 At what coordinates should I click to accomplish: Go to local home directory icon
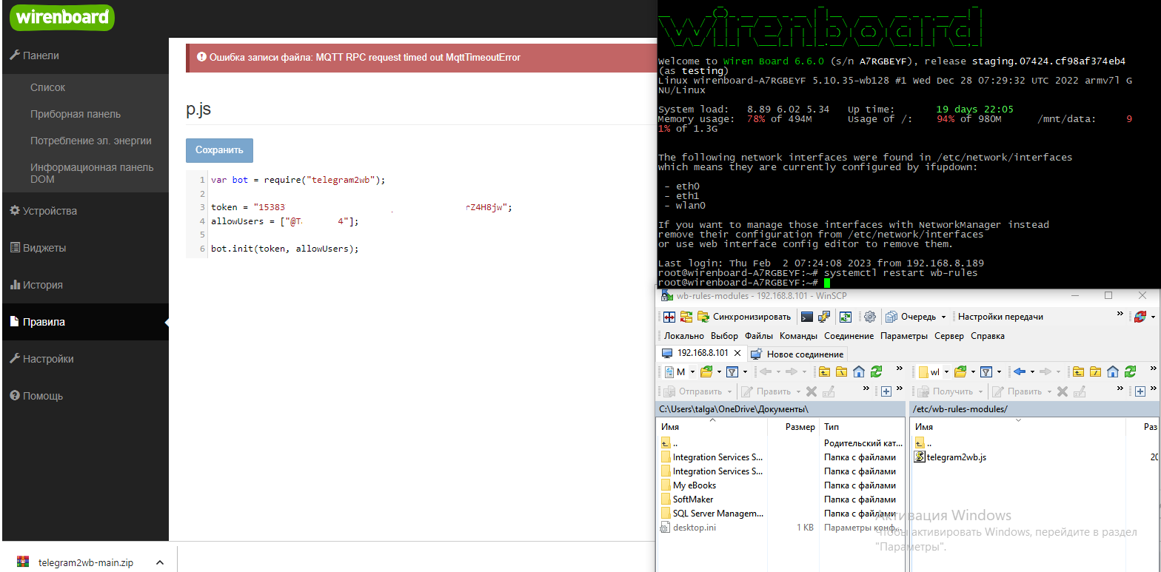point(859,372)
